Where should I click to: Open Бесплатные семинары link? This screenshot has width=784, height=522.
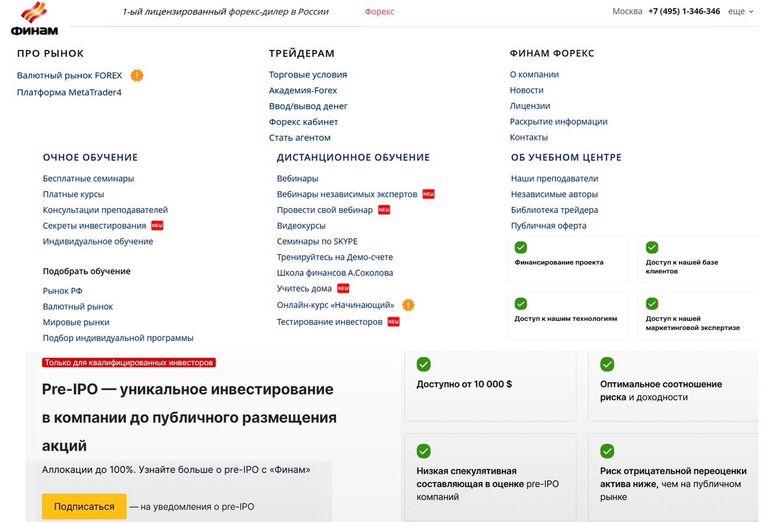tap(88, 179)
